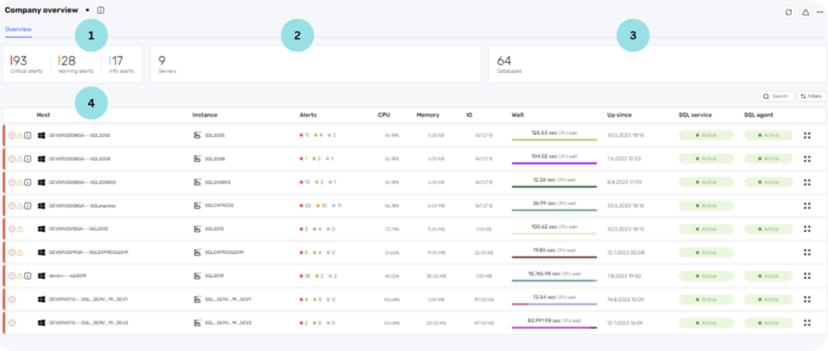Click info icon on devsrv---sql2019 row
This screenshot has width=828, height=351.
point(28,276)
